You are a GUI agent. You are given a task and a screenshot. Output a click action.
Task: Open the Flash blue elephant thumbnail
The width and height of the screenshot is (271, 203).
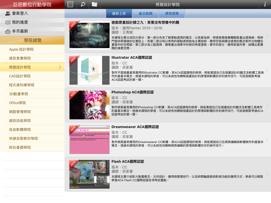(x=89, y=174)
